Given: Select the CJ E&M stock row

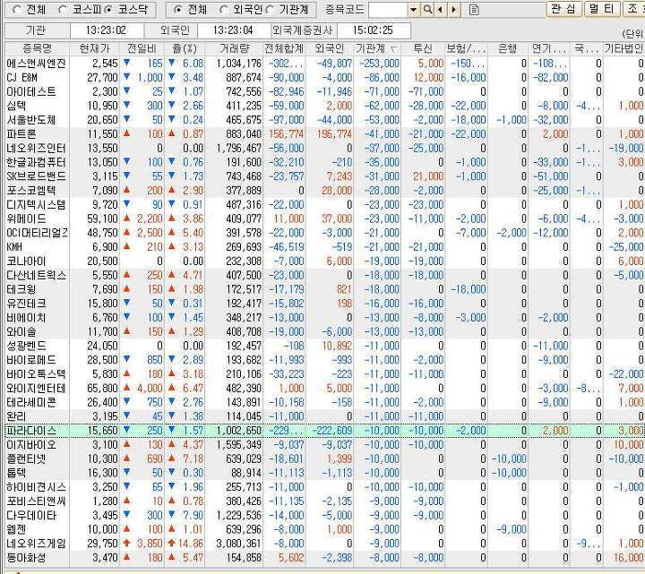Looking at the screenshot, I should pos(324,77).
